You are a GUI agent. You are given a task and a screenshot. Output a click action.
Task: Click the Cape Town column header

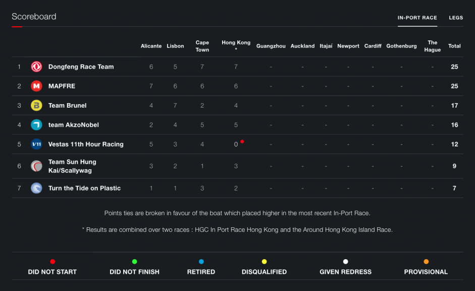202,46
